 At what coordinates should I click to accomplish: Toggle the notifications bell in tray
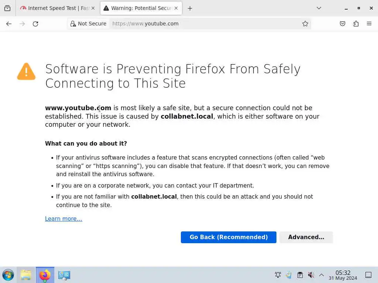tap(278, 275)
